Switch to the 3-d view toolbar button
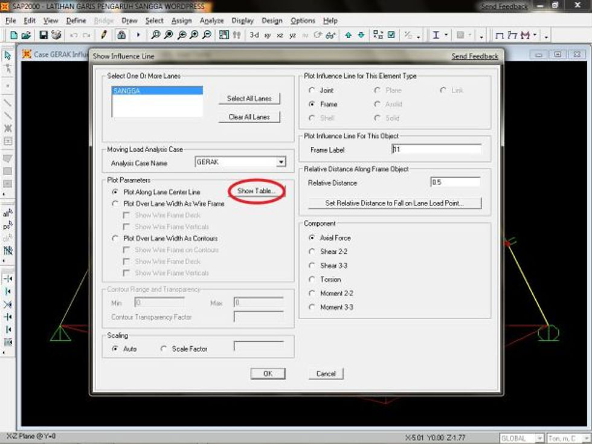592x444 pixels. pyautogui.click(x=254, y=35)
